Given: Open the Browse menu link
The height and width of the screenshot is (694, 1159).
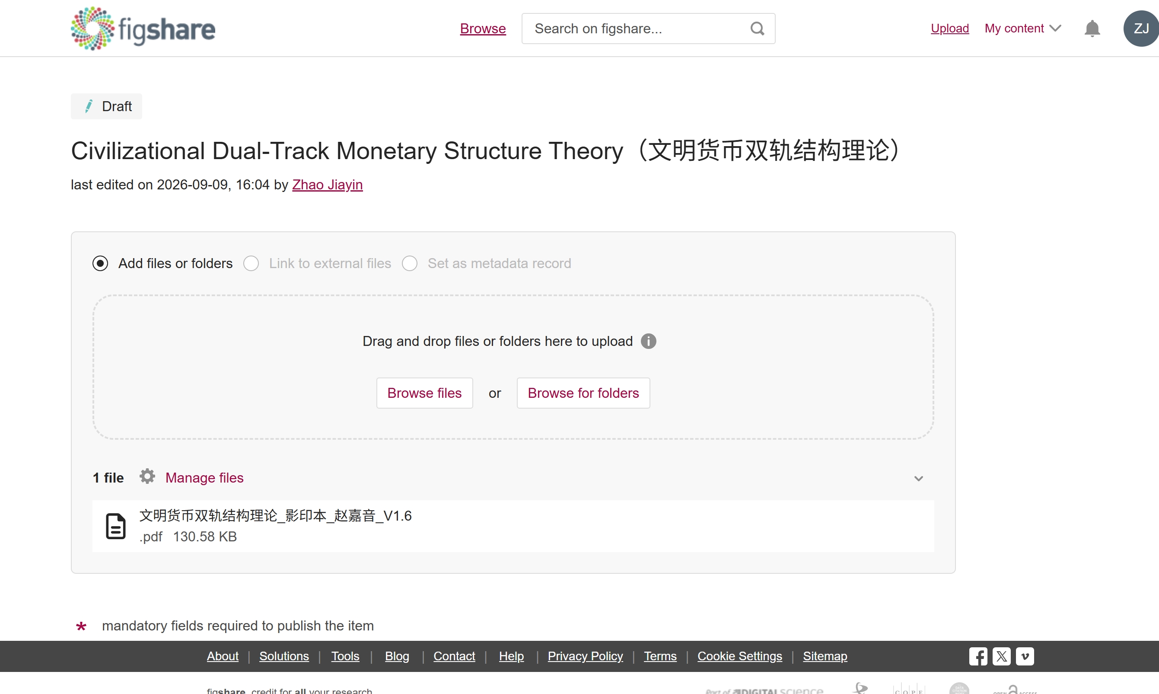Looking at the screenshot, I should 483,29.
